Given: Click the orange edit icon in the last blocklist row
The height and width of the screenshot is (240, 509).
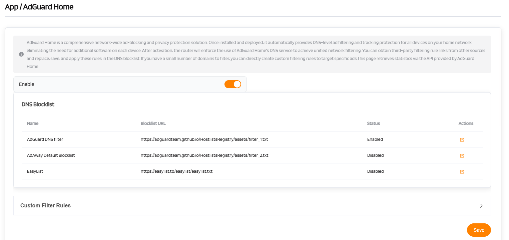Looking at the screenshot, I should tap(462, 171).
